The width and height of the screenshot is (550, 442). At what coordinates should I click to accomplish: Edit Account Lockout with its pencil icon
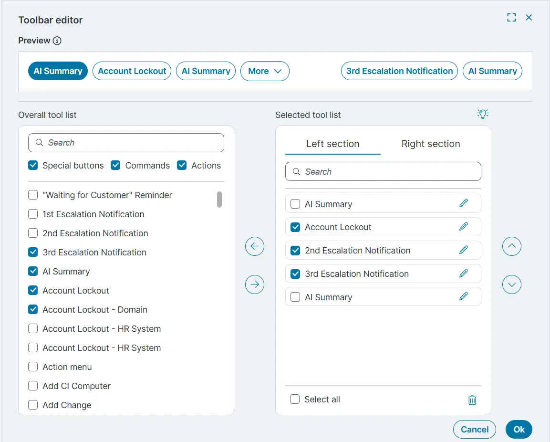pyautogui.click(x=464, y=227)
